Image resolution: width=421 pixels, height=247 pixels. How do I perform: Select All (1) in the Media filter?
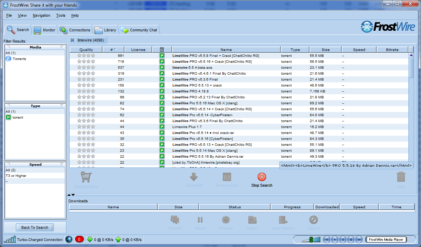[35, 53]
